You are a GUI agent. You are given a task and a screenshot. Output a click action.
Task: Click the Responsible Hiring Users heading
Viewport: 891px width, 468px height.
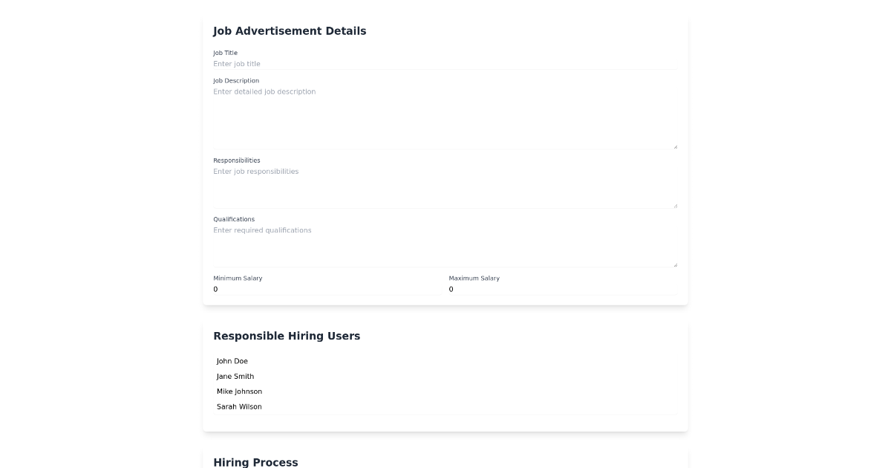click(x=287, y=336)
